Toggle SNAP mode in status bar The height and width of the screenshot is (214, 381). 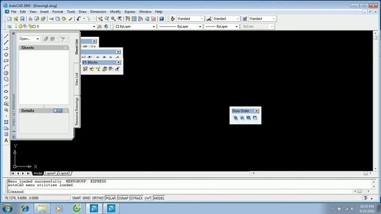[76, 198]
